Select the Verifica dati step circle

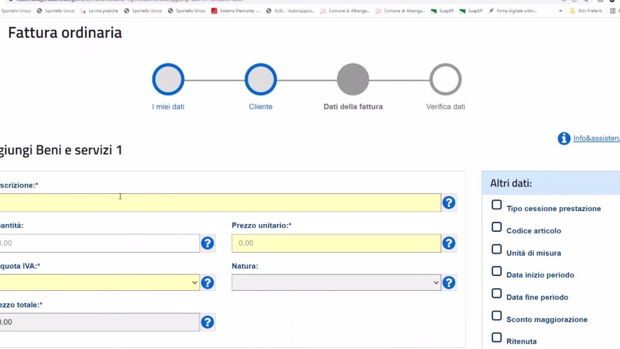tap(446, 79)
